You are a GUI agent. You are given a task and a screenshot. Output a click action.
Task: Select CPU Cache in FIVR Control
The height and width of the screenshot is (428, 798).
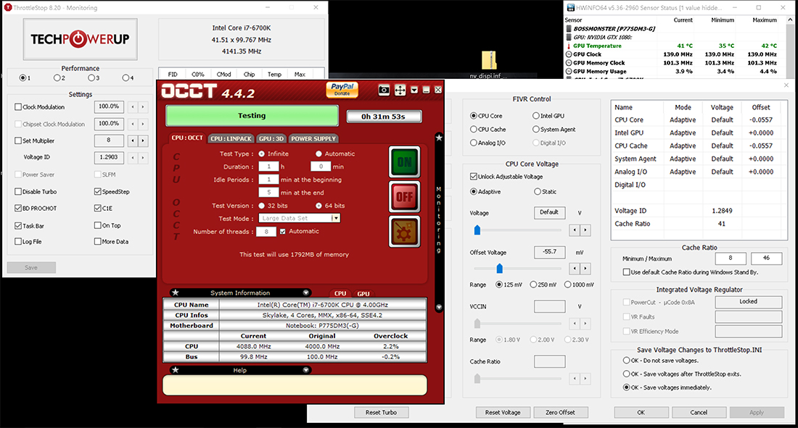pyautogui.click(x=473, y=129)
